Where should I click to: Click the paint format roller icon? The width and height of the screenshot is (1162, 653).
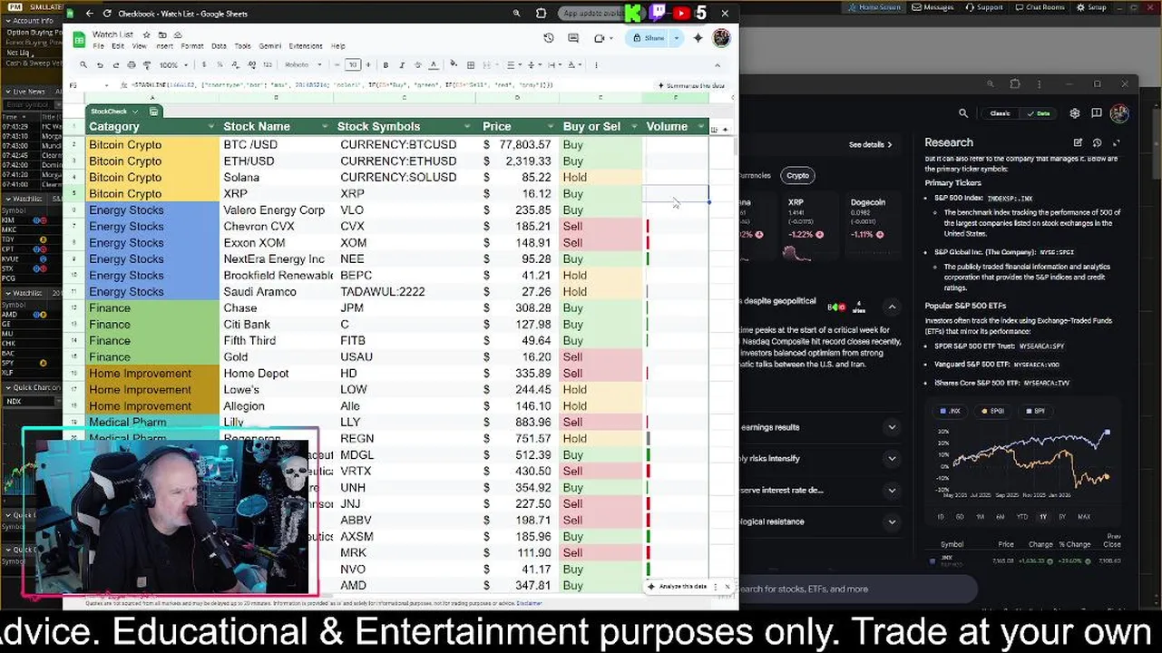click(147, 65)
